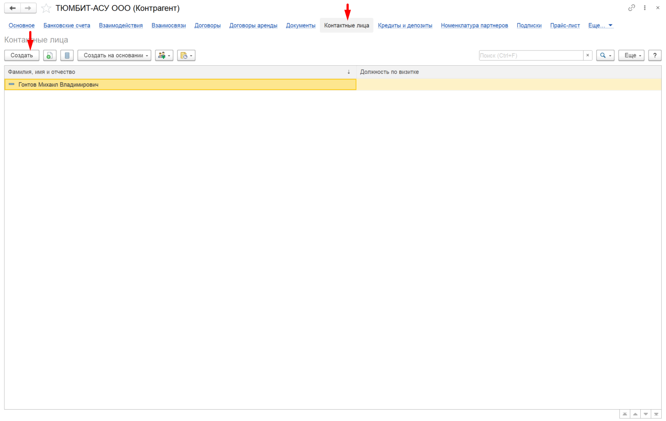
Task: Click the Должность по визитке column header
Action: click(x=509, y=72)
